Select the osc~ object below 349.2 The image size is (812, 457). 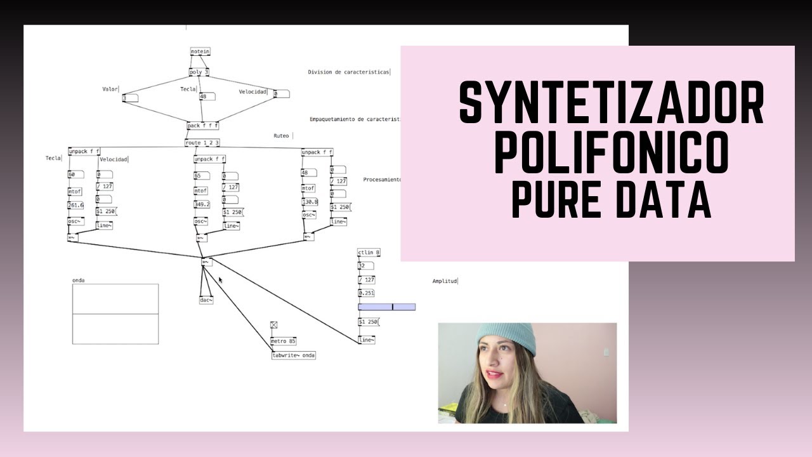click(201, 222)
